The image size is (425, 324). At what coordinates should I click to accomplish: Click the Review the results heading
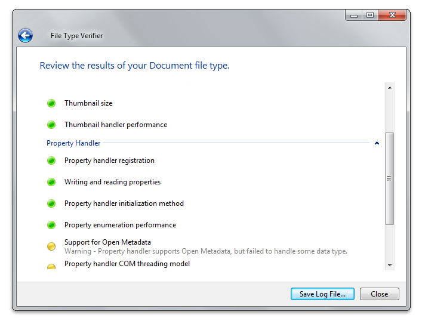point(134,66)
